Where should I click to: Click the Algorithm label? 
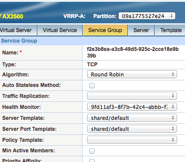pyautogui.click(x=15, y=75)
